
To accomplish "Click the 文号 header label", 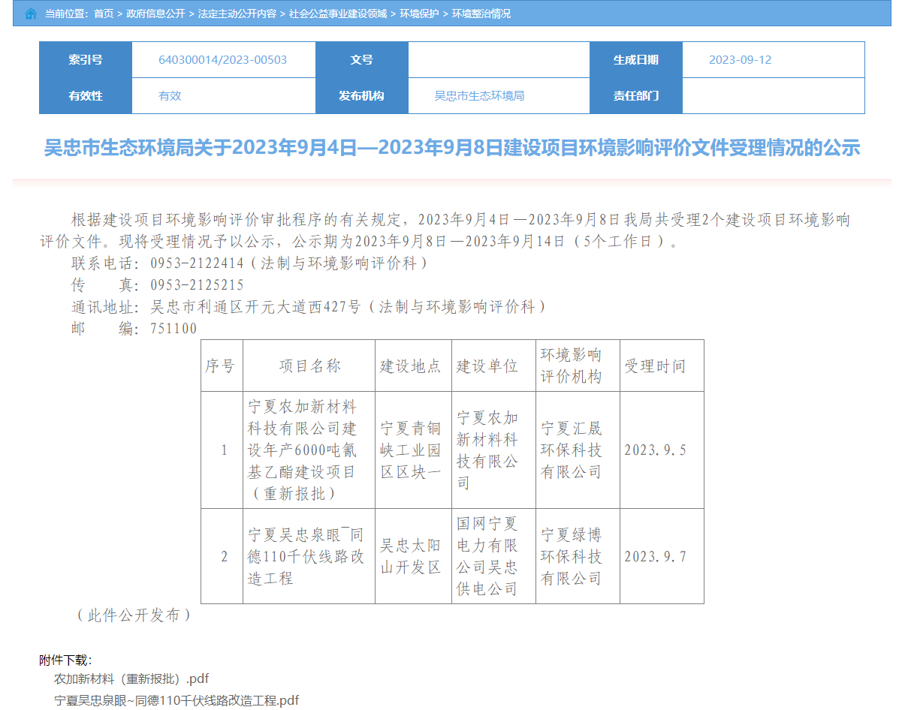I will pyautogui.click(x=361, y=60).
